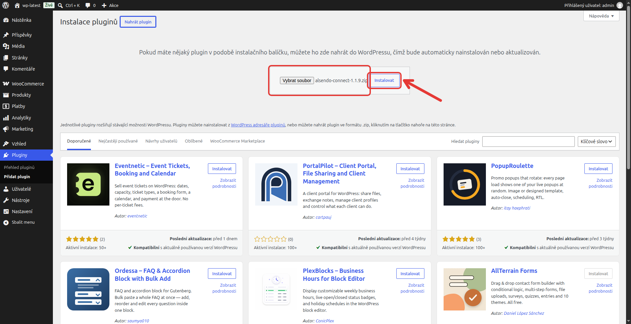Switch to Návrhy uživatelů tab

(x=161, y=141)
